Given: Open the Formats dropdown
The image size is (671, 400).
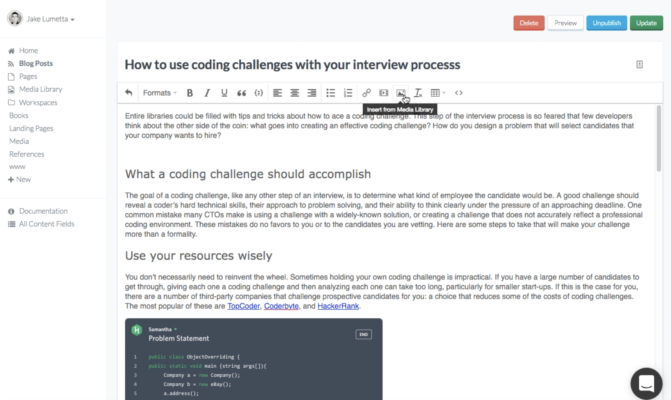Looking at the screenshot, I should click(160, 93).
